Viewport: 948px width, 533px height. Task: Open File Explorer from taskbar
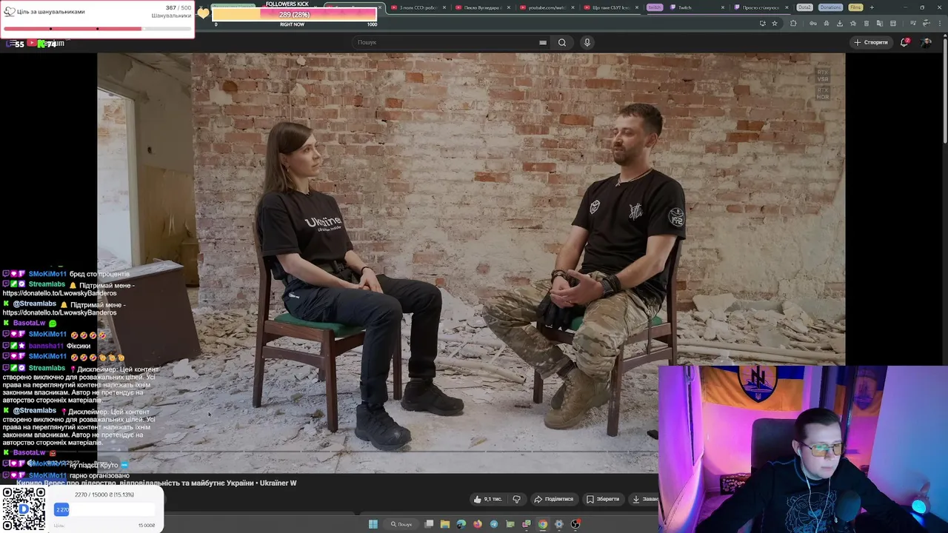point(445,524)
